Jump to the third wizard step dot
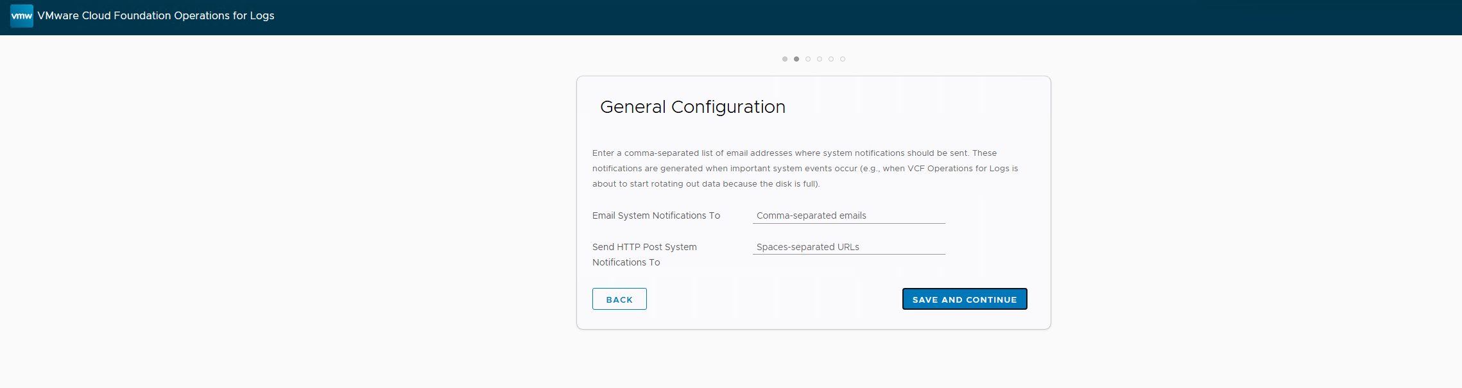 coord(807,59)
